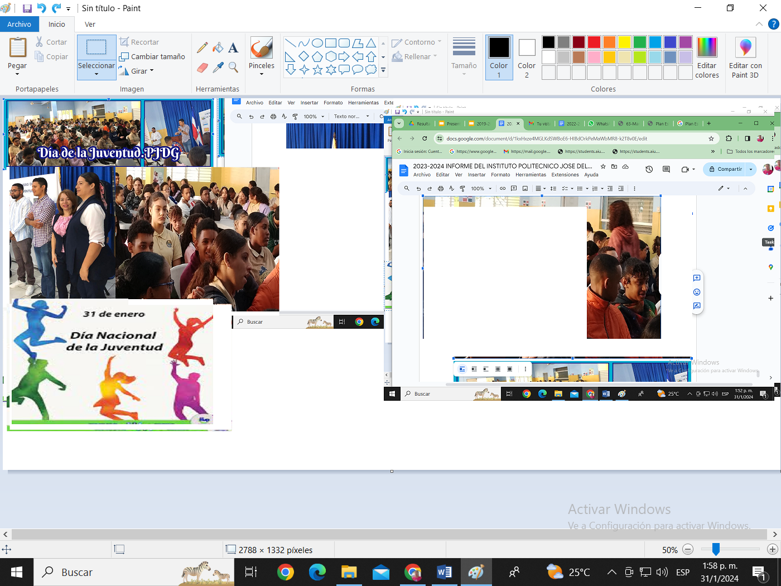The height and width of the screenshot is (586, 781).
Task: Choose the Oval shape
Action: (x=317, y=43)
